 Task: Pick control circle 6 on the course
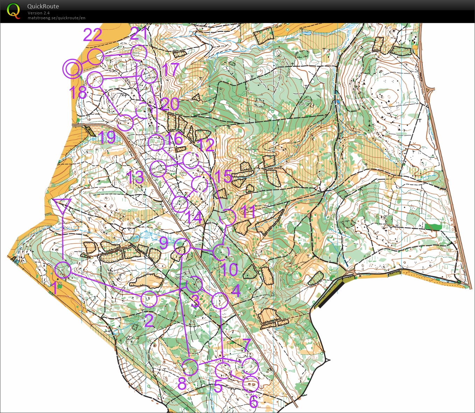251,385
